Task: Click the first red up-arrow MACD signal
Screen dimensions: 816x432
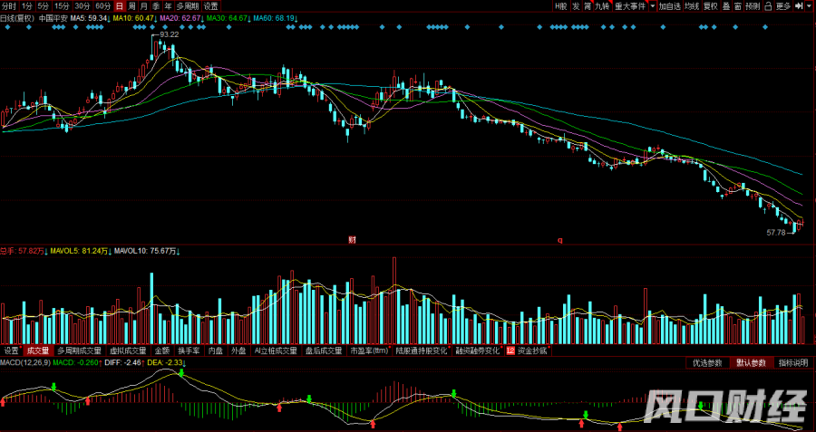Action: (3, 401)
